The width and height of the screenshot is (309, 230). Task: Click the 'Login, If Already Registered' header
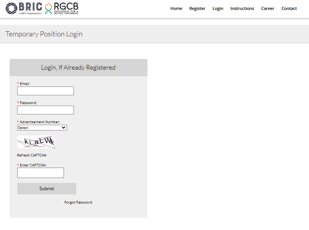pyautogui.click(x=78, y=67)
